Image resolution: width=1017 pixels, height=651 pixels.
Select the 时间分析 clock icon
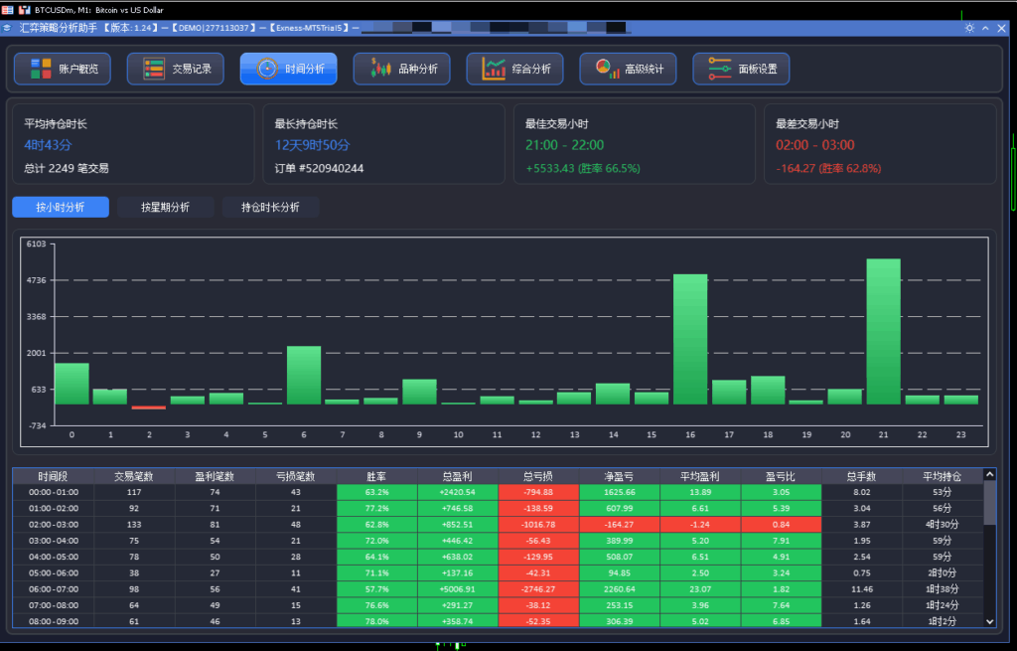point(266,69)
